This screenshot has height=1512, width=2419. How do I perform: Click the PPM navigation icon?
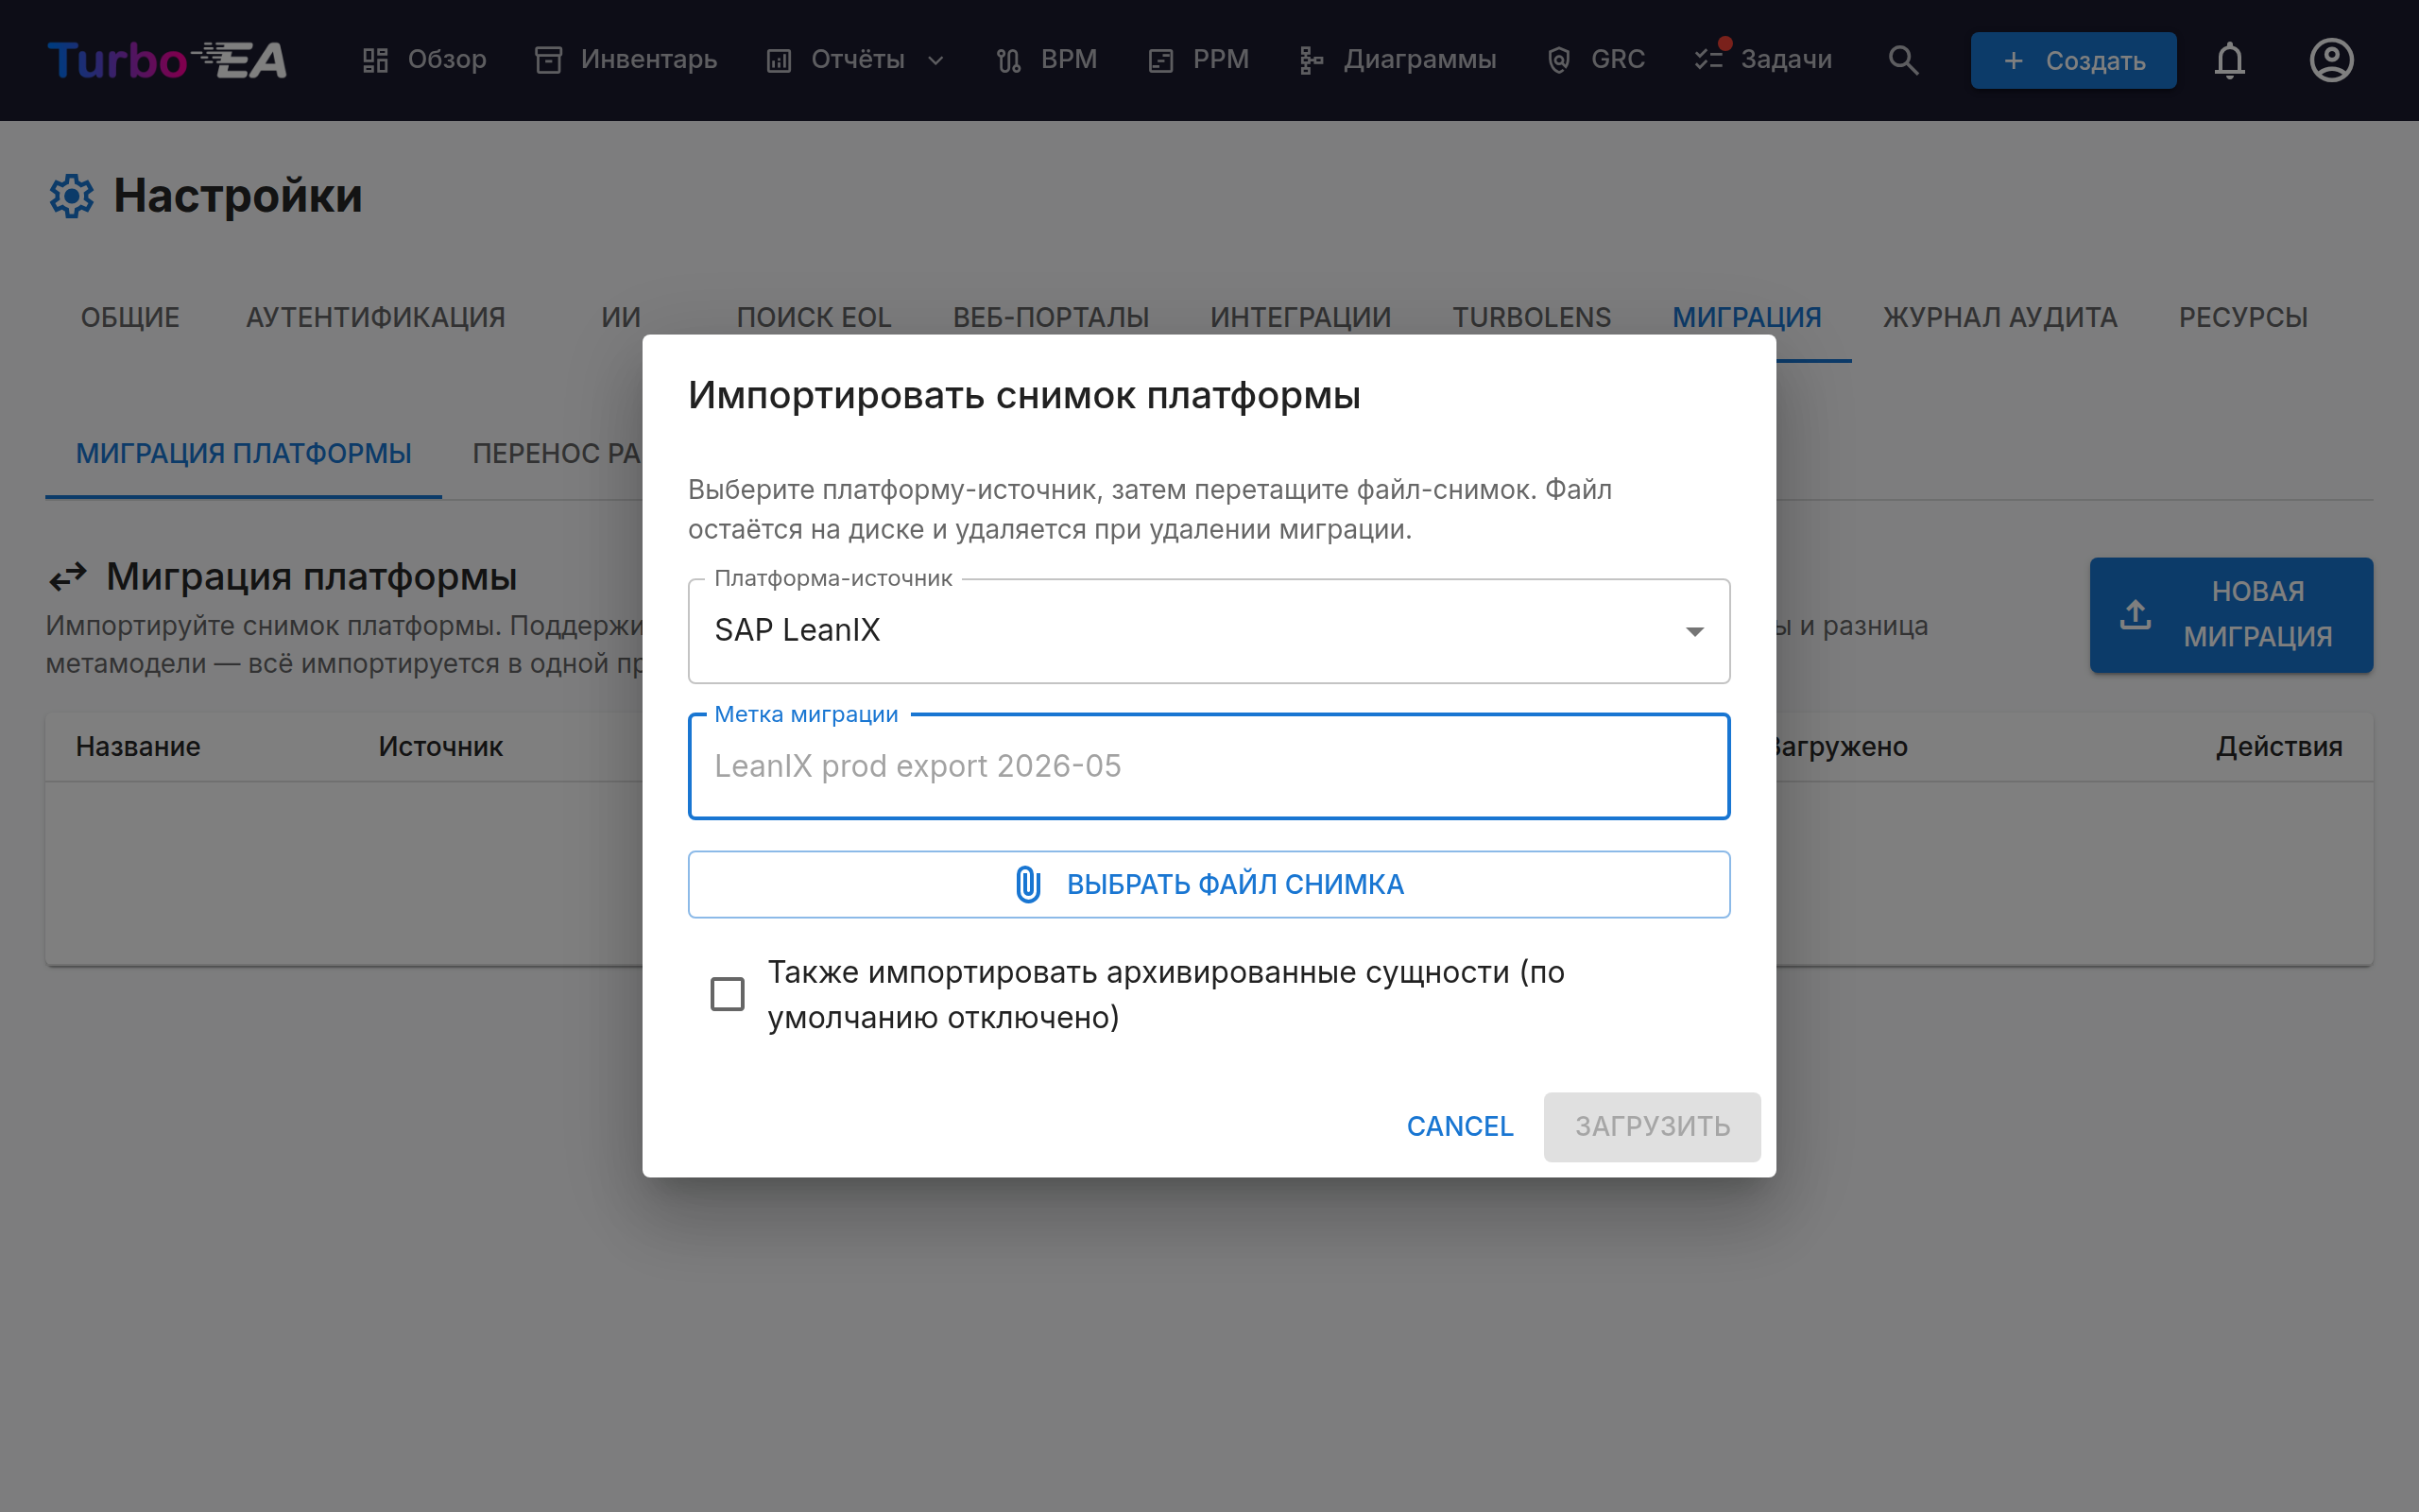(x=1160, y=60)
